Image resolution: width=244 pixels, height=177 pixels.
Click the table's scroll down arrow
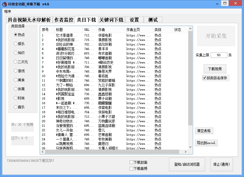190,147
